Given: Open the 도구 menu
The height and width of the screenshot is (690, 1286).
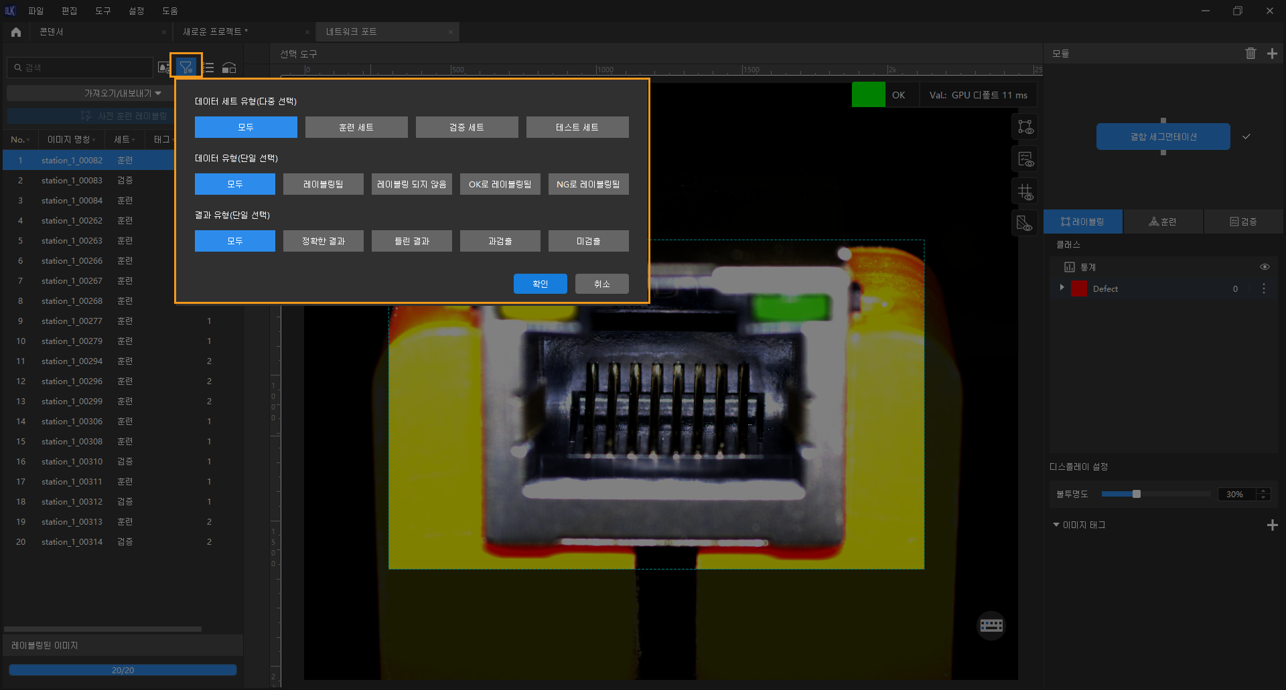Looking at the screenshot, I should 102,11.
